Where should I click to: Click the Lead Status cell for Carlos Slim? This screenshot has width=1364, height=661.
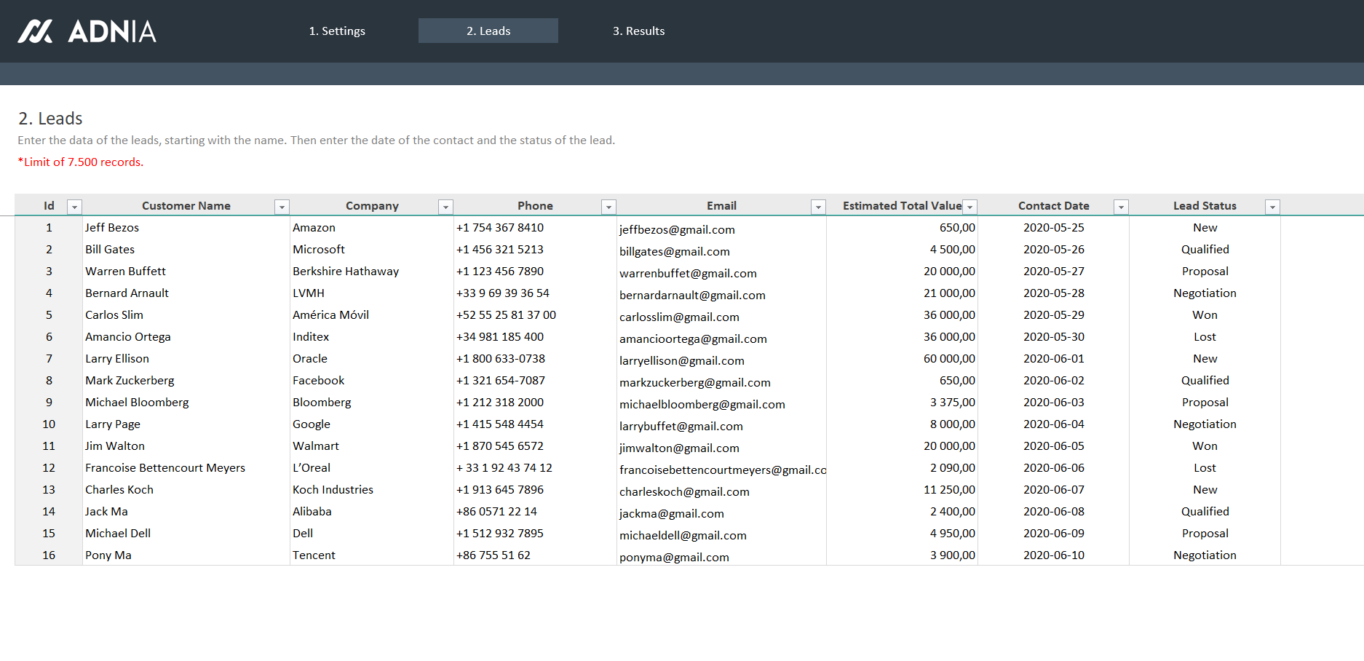click(1205, 315)
